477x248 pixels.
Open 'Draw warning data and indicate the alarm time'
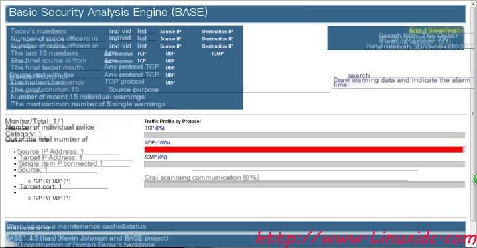coord(401,83)
